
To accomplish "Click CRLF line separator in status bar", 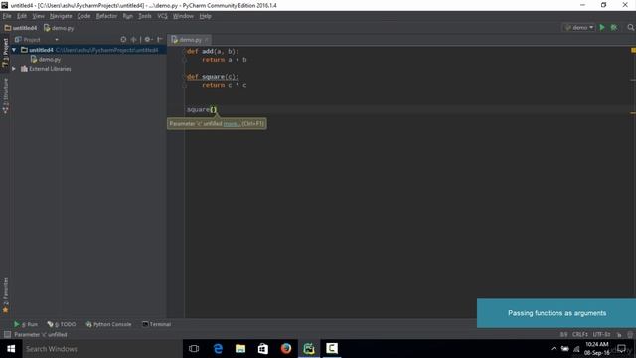I will pyautogui.click(x=580, y=334).
